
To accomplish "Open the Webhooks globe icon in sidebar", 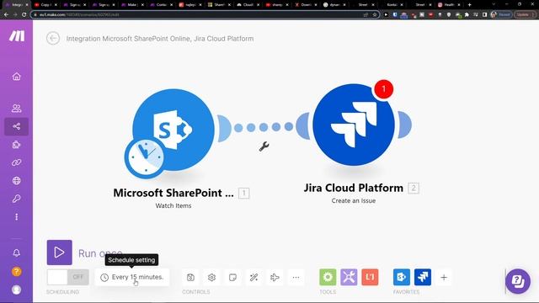I will pos(17,181).
